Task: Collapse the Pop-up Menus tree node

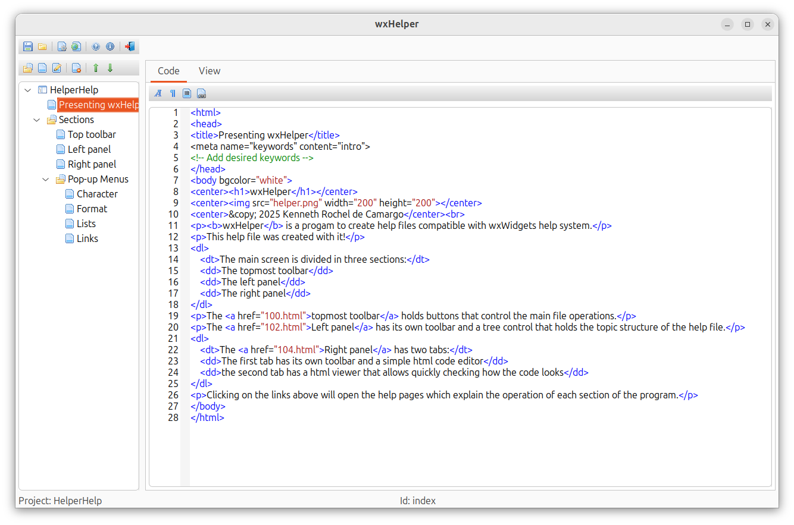Action: pyautogui.click(x=45, y=179)
